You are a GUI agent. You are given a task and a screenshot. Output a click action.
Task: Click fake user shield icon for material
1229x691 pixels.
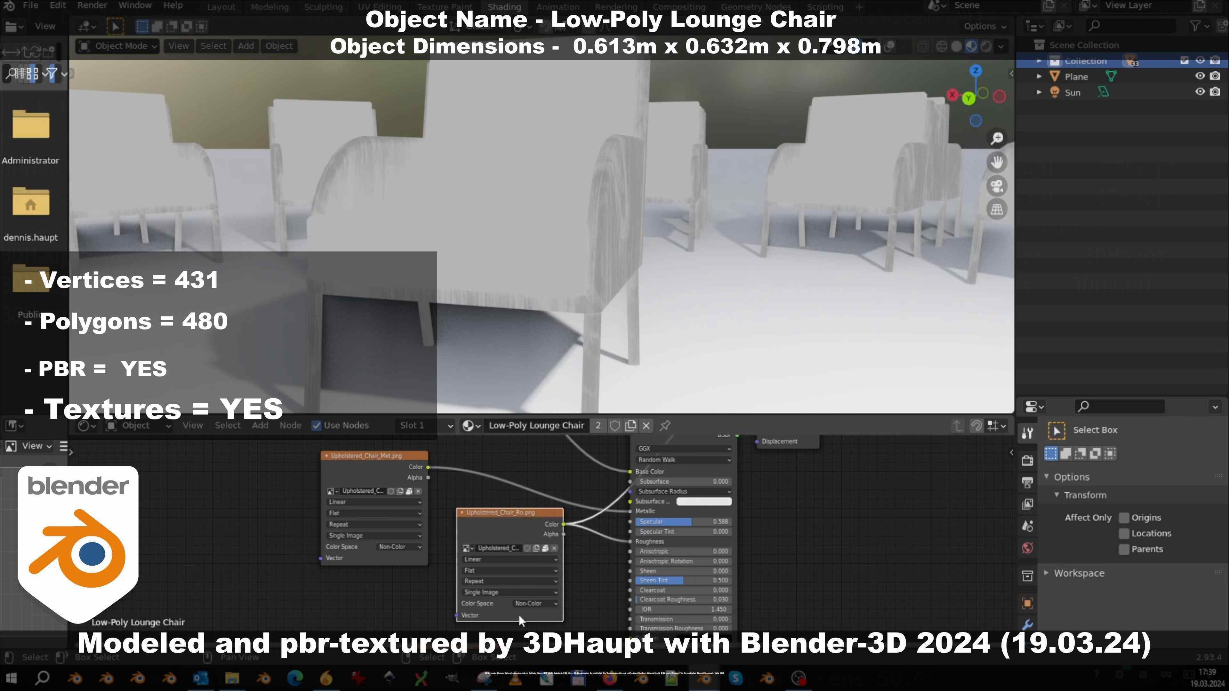(x=614, y=425)
